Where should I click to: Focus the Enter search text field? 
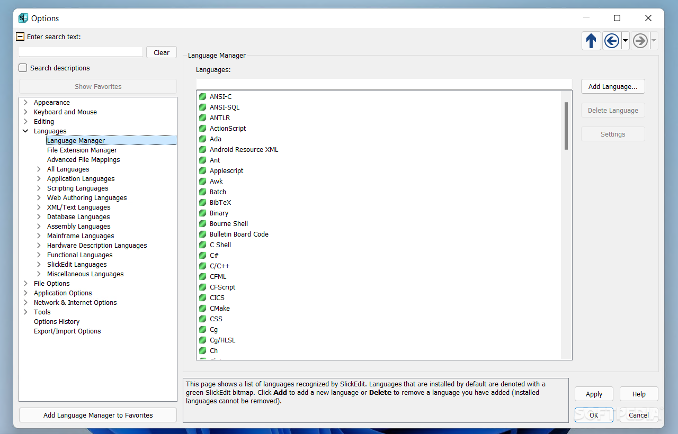click(81, 52)
